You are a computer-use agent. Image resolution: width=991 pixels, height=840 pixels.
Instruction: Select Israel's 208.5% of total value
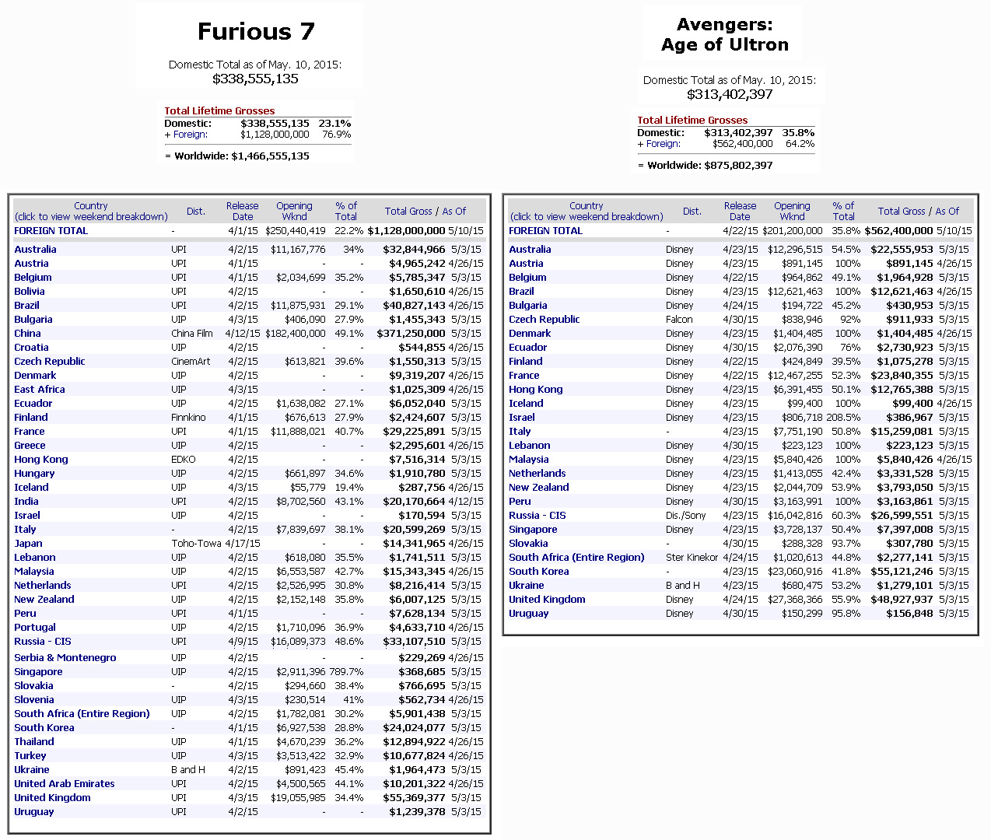click(x=843, y=418)
